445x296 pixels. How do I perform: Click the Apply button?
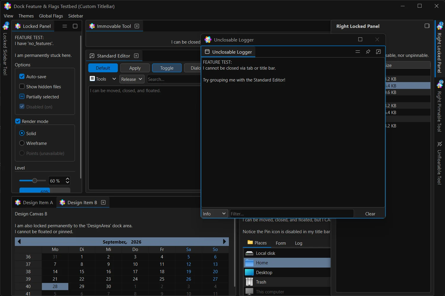[x=135, y=68]
